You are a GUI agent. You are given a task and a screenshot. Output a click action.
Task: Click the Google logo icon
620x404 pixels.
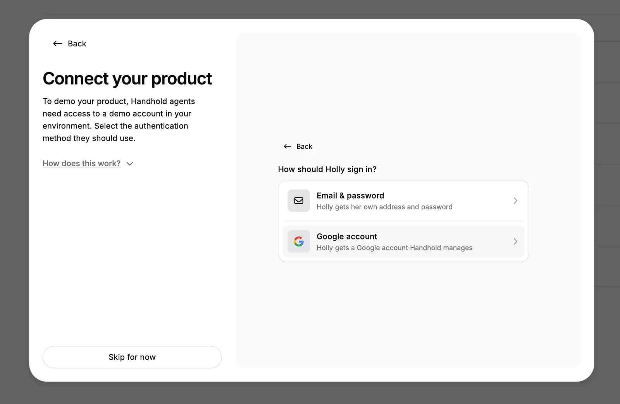(299, 241)
